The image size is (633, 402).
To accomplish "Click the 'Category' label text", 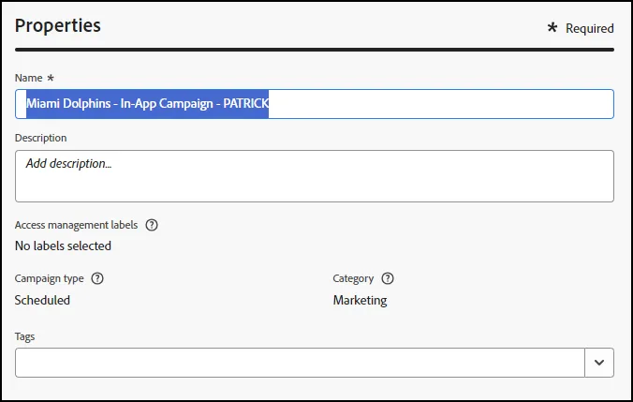I will (x=353, y=278).
